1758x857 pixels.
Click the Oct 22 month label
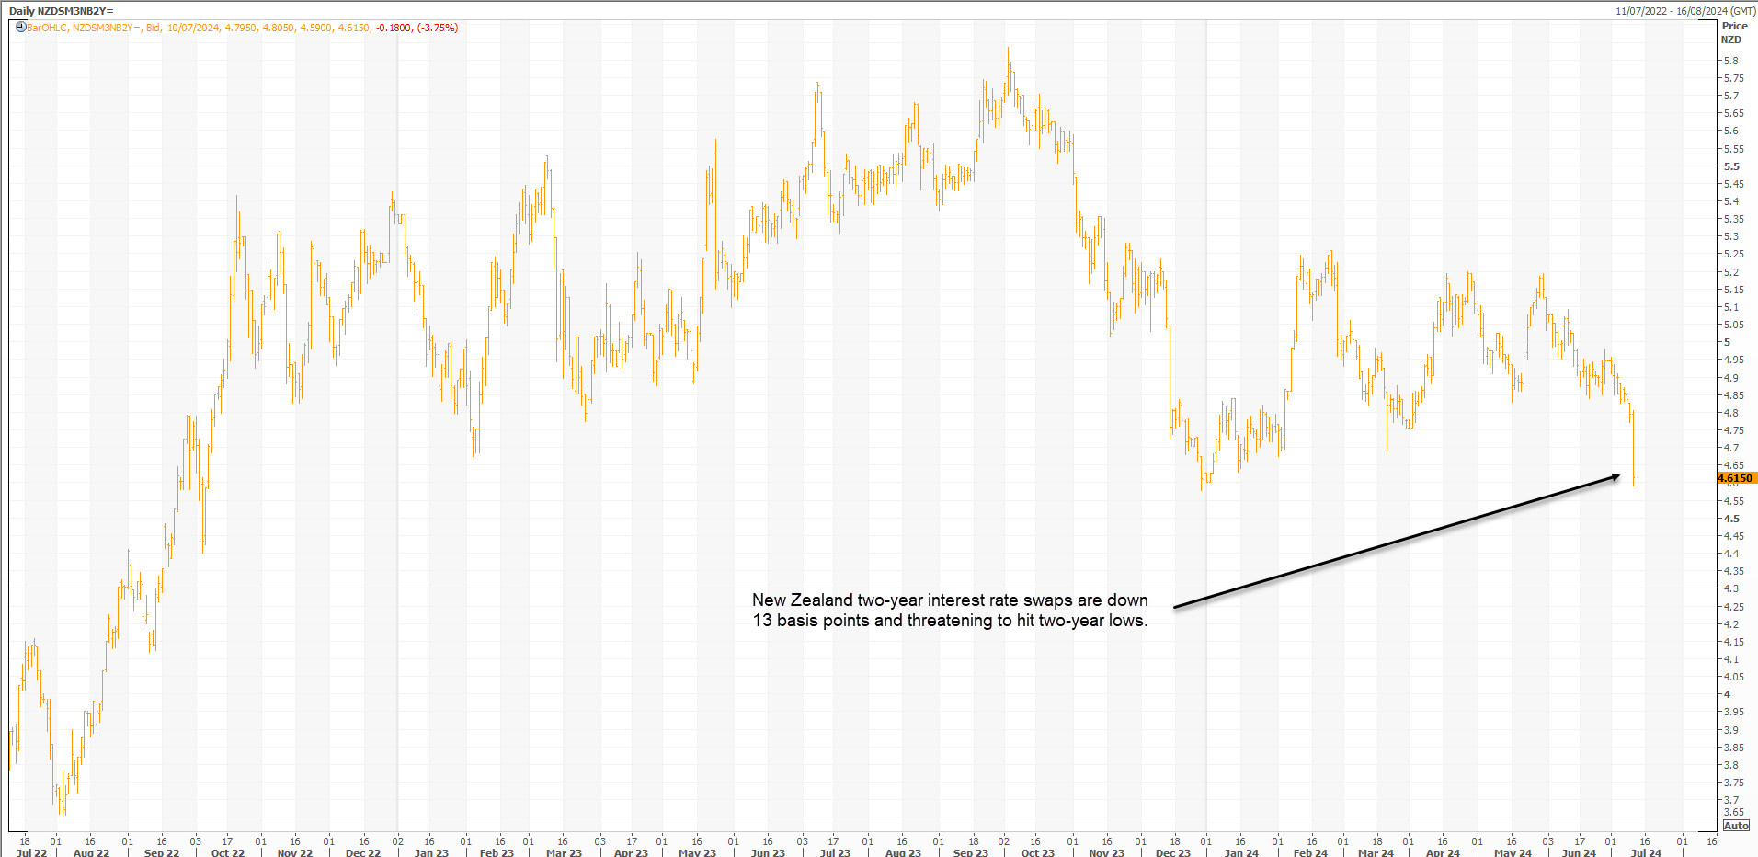pos(228,852)
